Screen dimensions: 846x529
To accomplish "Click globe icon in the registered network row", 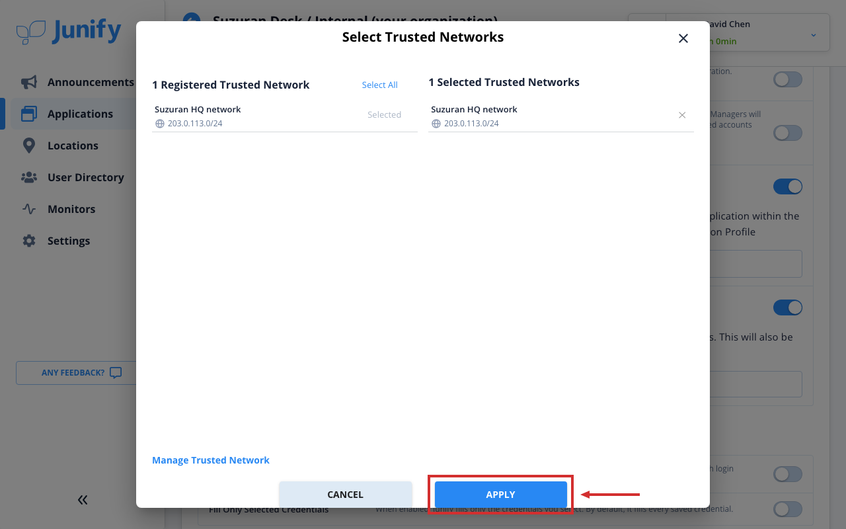I will click(x=159, y=124).
